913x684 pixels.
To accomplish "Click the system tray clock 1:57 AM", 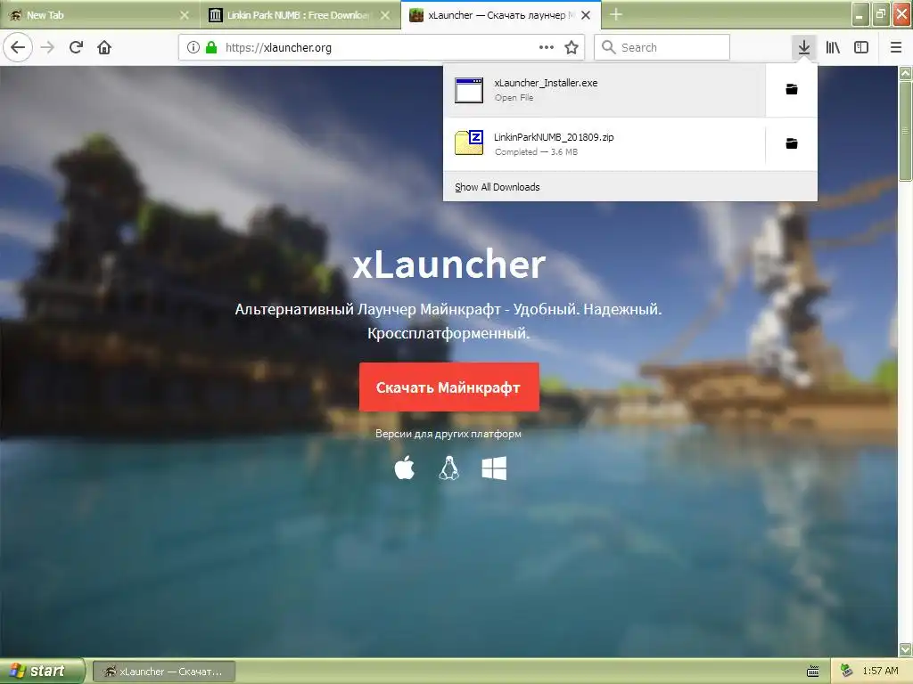I will pyautogui.click(x=880, y=671).
